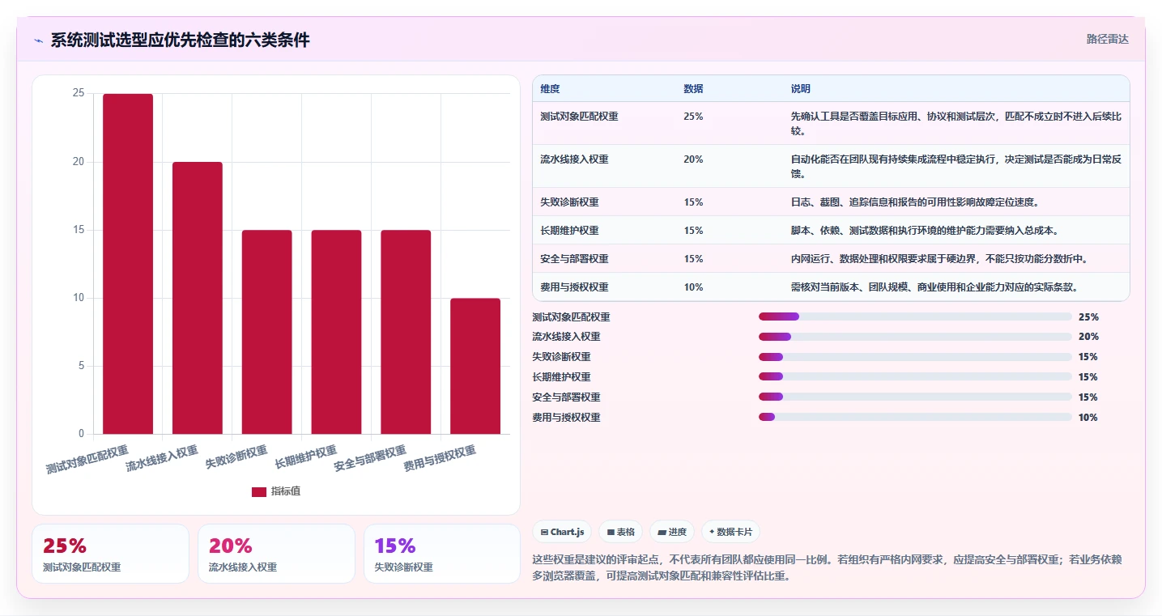Click the 长期维护权重 bar in the chart
Image resolution: width=1162 pixels, height=616 pixels.
pyautogui.click(x=337, y=332)
